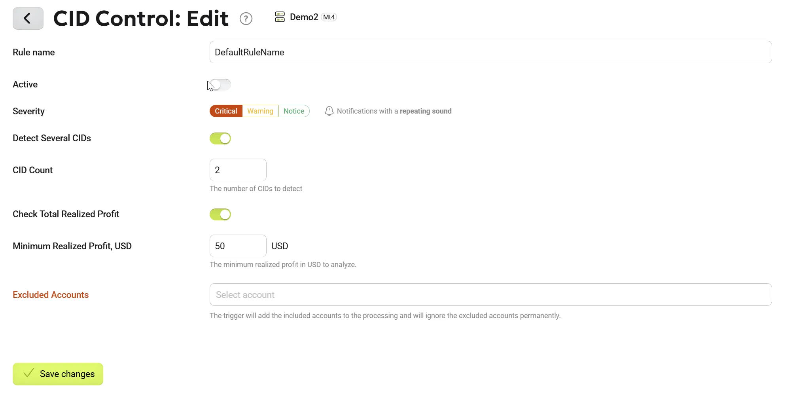This screenshot has width=799, height=398.
Task: Go back using the arrow button
Action: coord(28,18)
